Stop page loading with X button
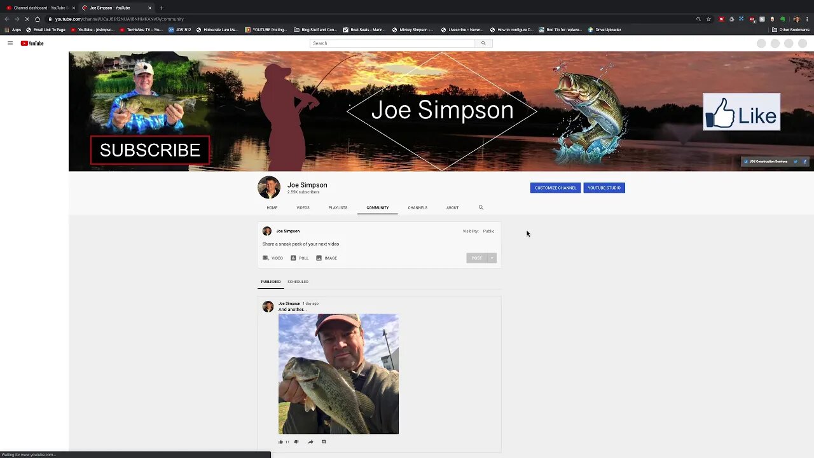The height and width of the screenshot is (458, 814). coord(27,19)
